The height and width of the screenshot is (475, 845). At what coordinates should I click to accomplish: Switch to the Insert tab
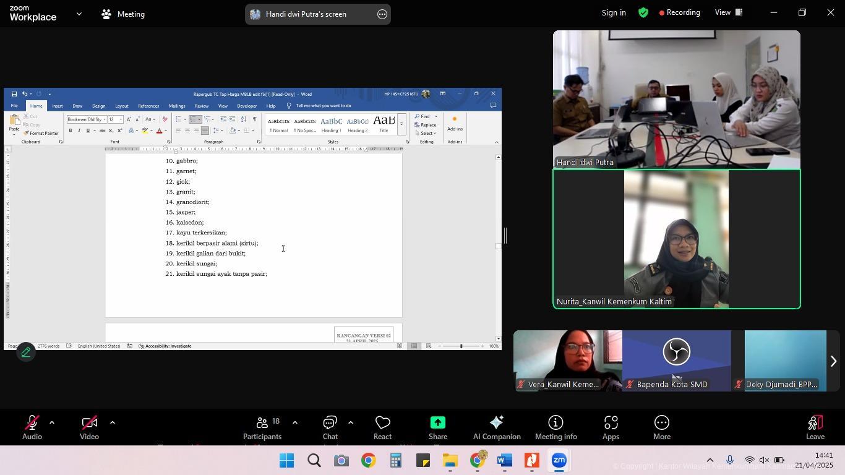pyautogui.click(x=57, y=106)
